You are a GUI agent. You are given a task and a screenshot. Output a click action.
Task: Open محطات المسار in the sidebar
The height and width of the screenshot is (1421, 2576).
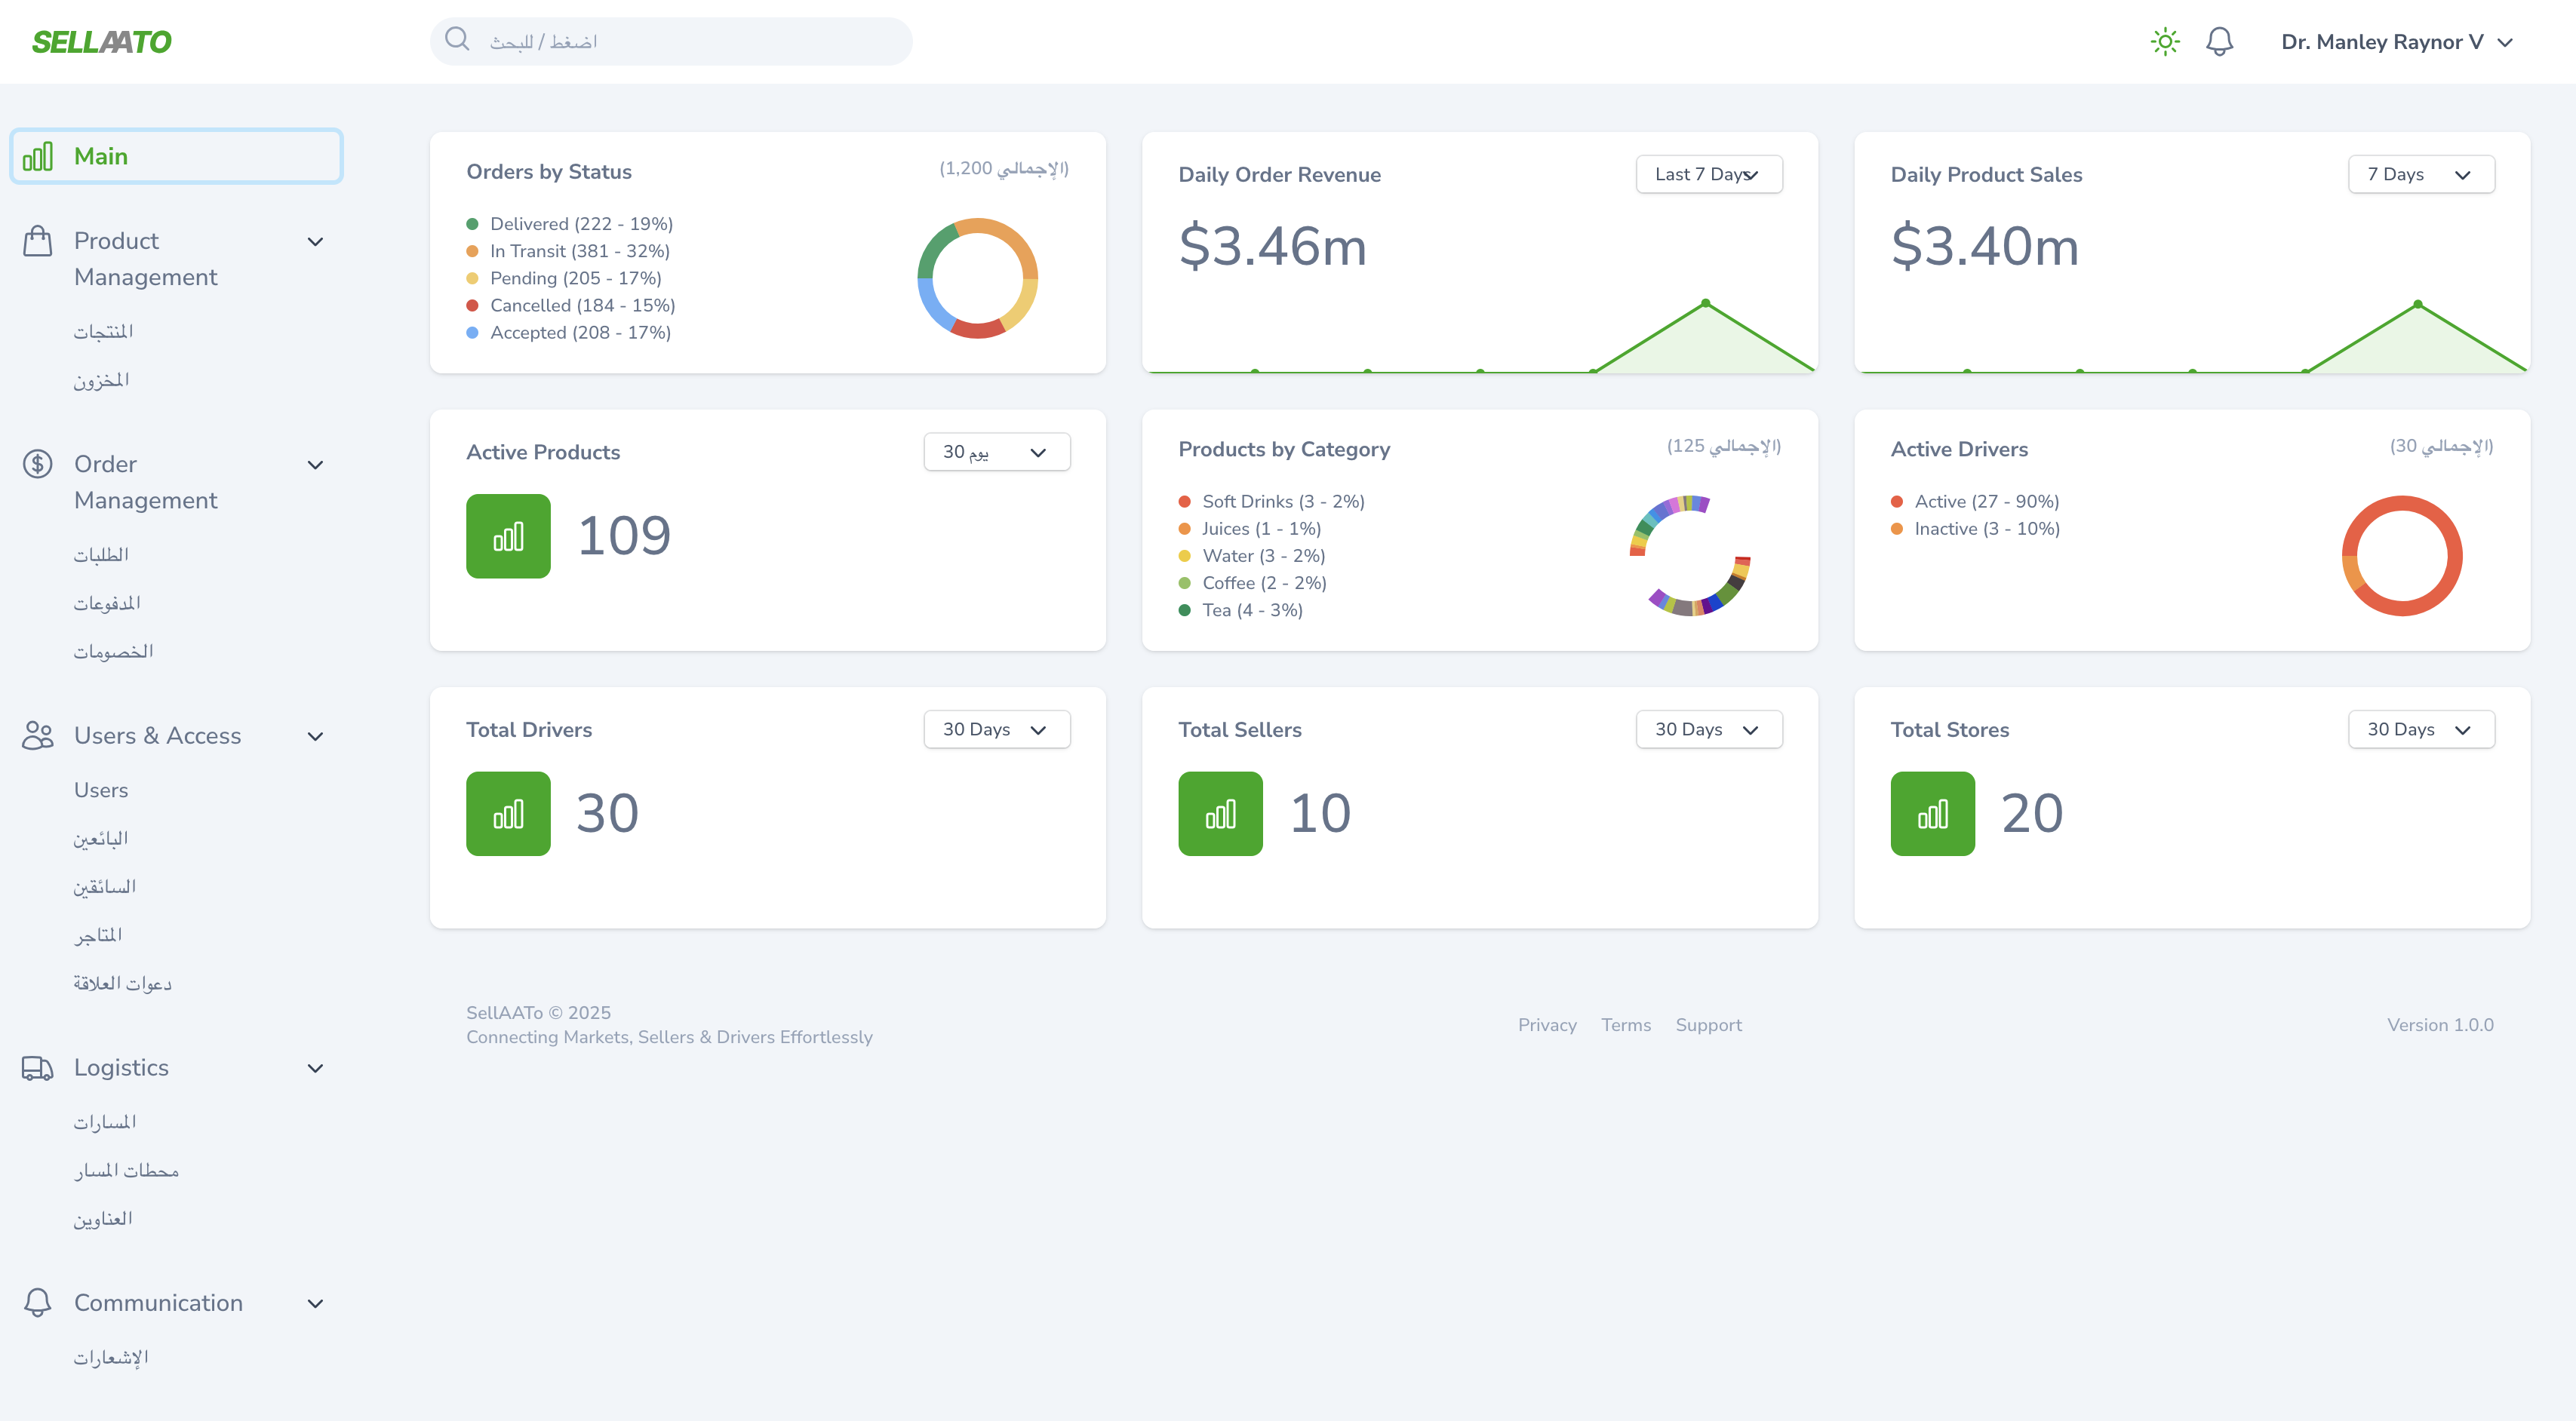126,1170
